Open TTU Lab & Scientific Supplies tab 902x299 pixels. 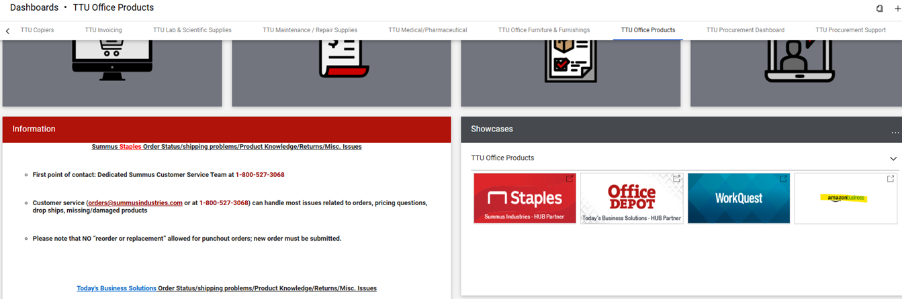[192, 30]
